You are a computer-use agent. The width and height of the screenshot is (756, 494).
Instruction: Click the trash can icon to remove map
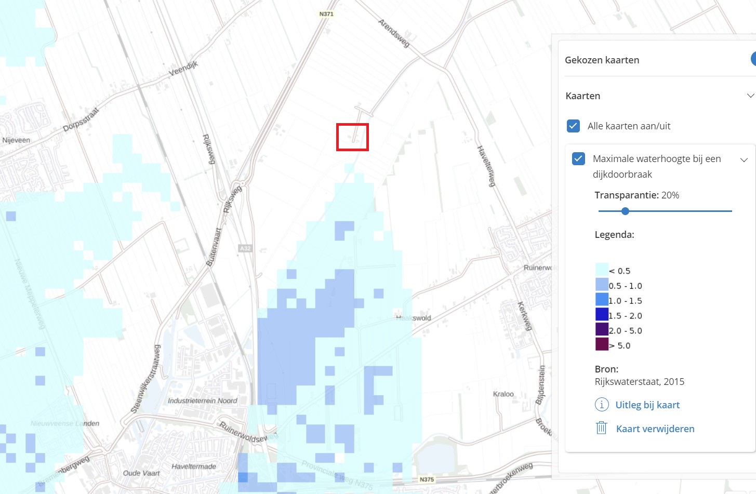pyautogui.click(x=601, y=428)
